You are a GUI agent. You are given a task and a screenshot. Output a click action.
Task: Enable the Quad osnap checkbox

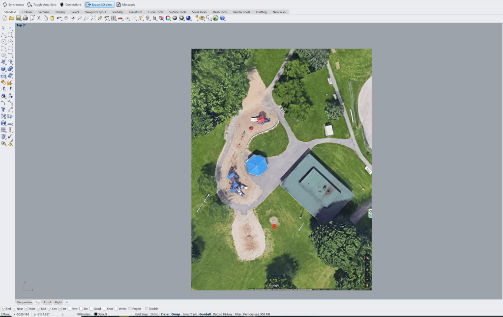(91, 309)
